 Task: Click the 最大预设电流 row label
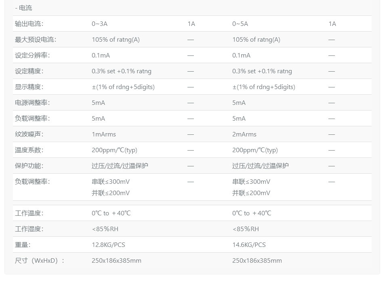(x=36, y=39)
